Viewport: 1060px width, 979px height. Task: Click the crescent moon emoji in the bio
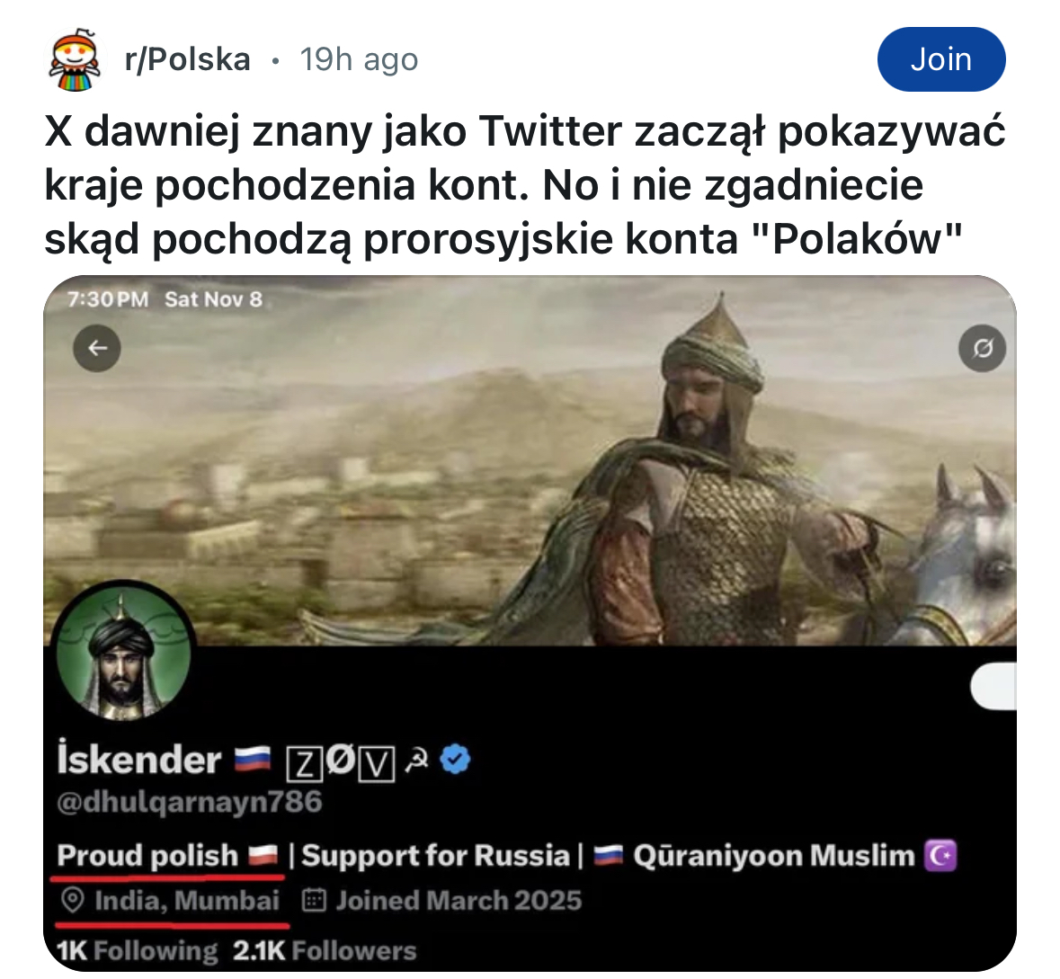coord(940,856)
